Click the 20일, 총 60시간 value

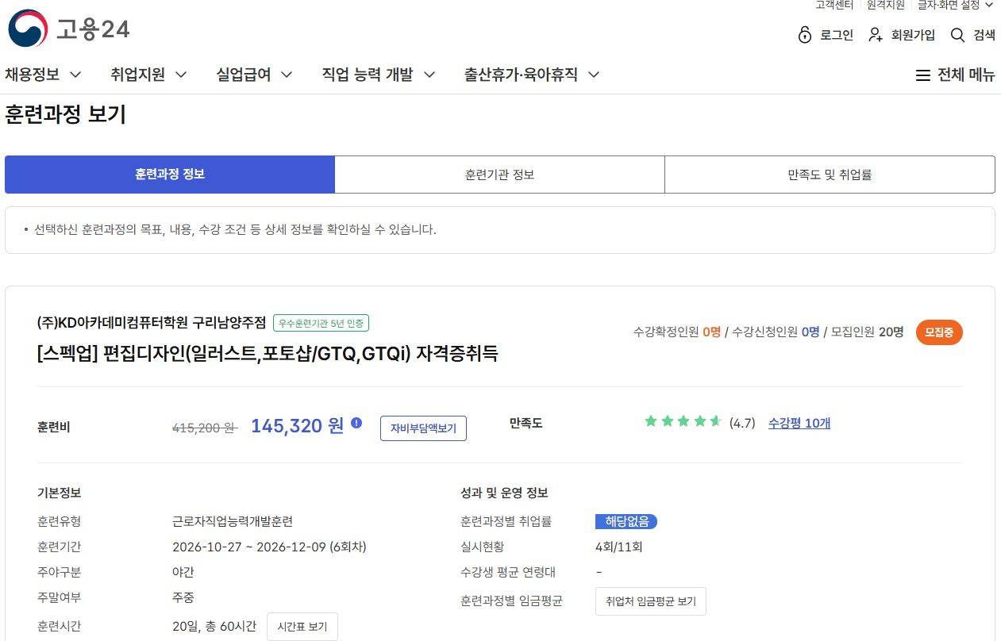pyautogui.click(x=214, y=626)
